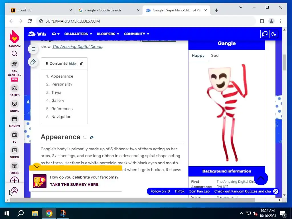Jump to Personality in contents
The width and height of the screenshot is (292, 219).
tap(62, 84)
